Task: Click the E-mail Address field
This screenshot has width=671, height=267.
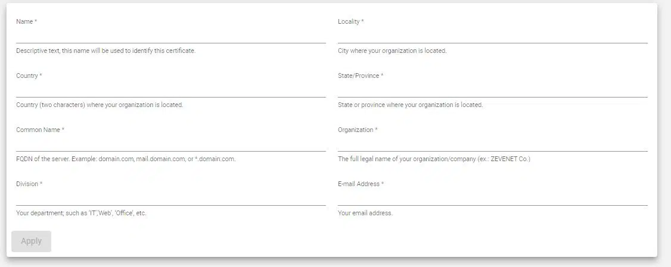Action: [x=492, y=198]
